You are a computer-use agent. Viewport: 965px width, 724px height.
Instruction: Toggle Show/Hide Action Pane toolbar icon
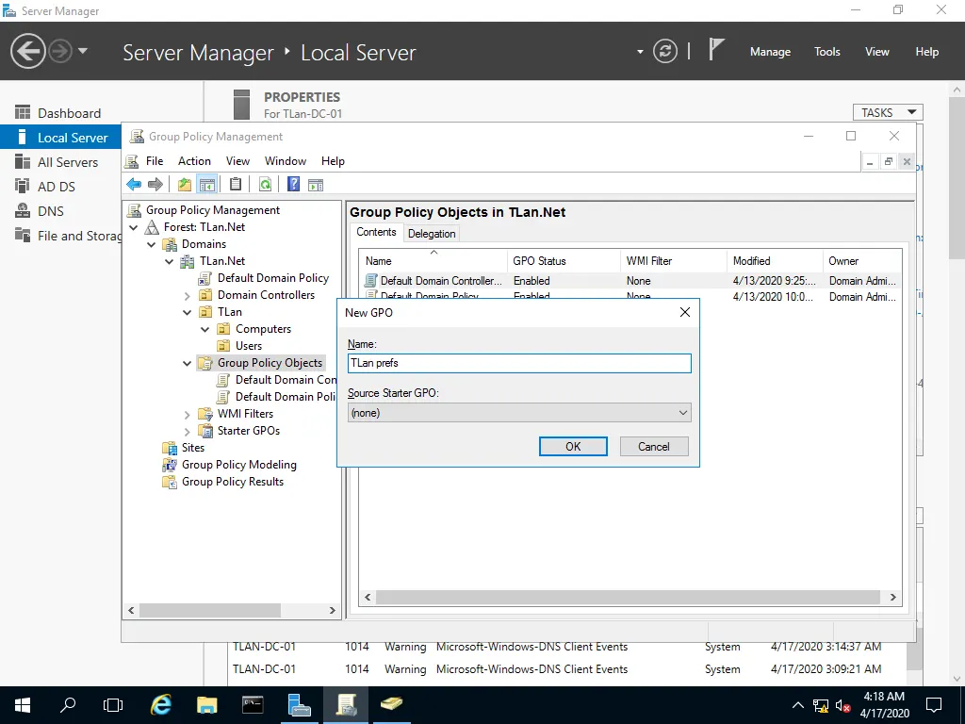316,184
